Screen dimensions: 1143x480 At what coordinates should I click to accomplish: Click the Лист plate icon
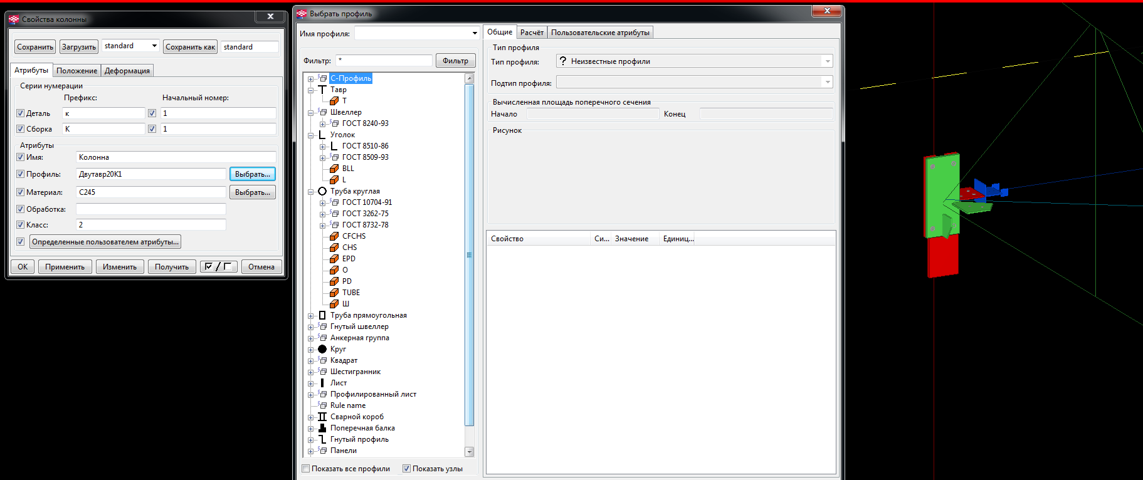[322, 383]
